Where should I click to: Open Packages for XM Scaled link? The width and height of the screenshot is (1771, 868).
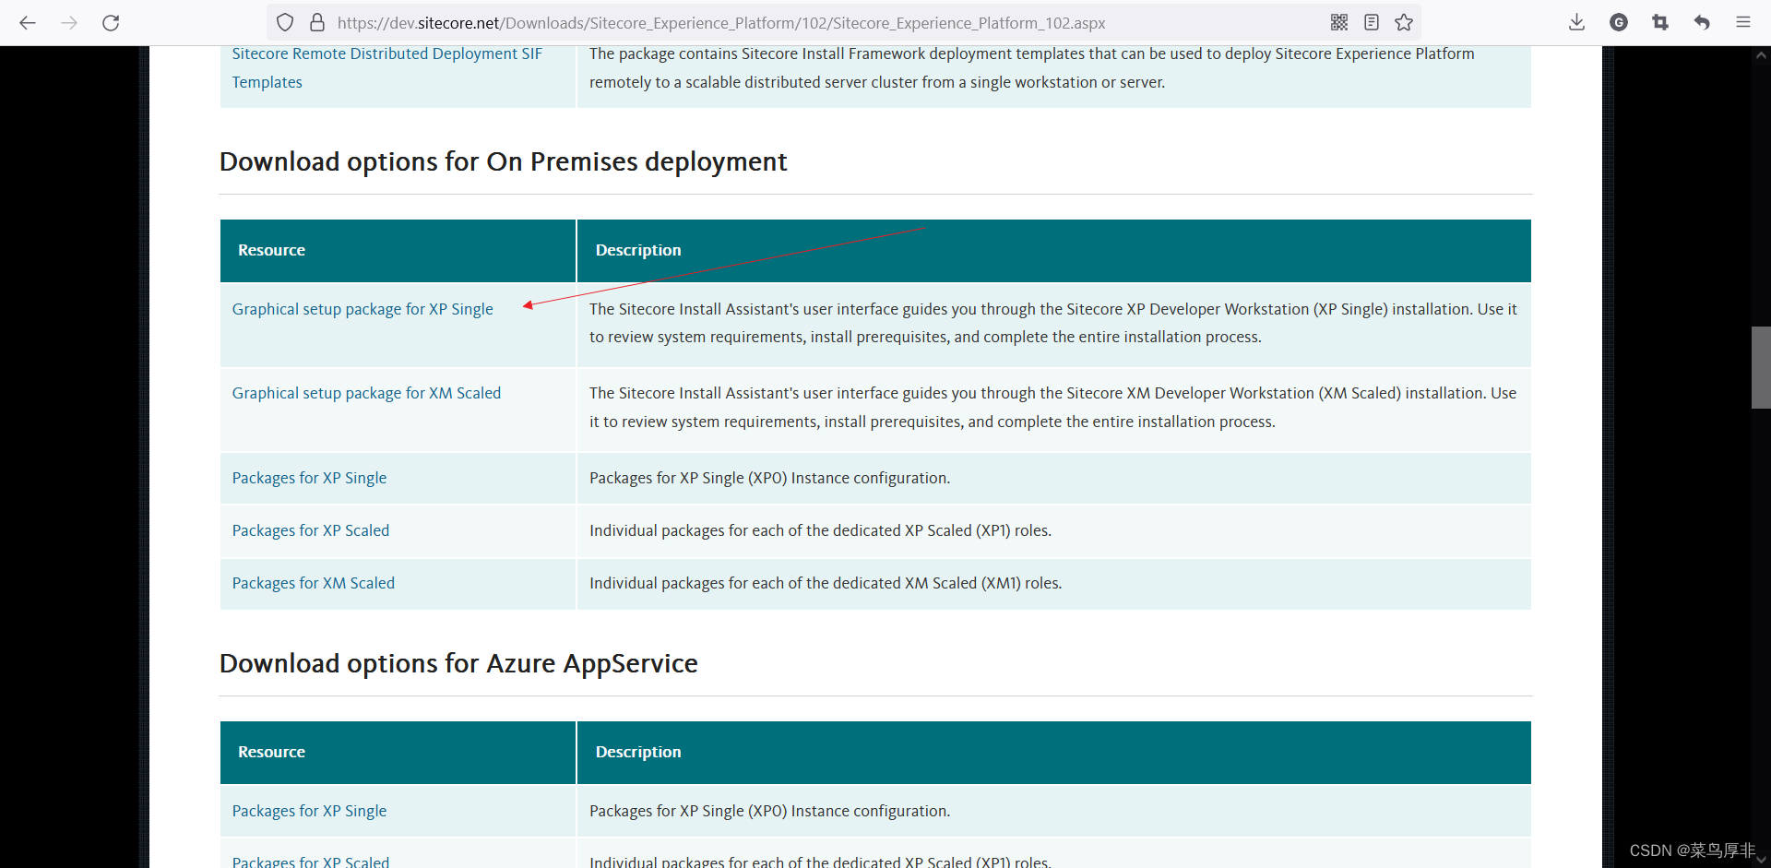tap(314, 583)
